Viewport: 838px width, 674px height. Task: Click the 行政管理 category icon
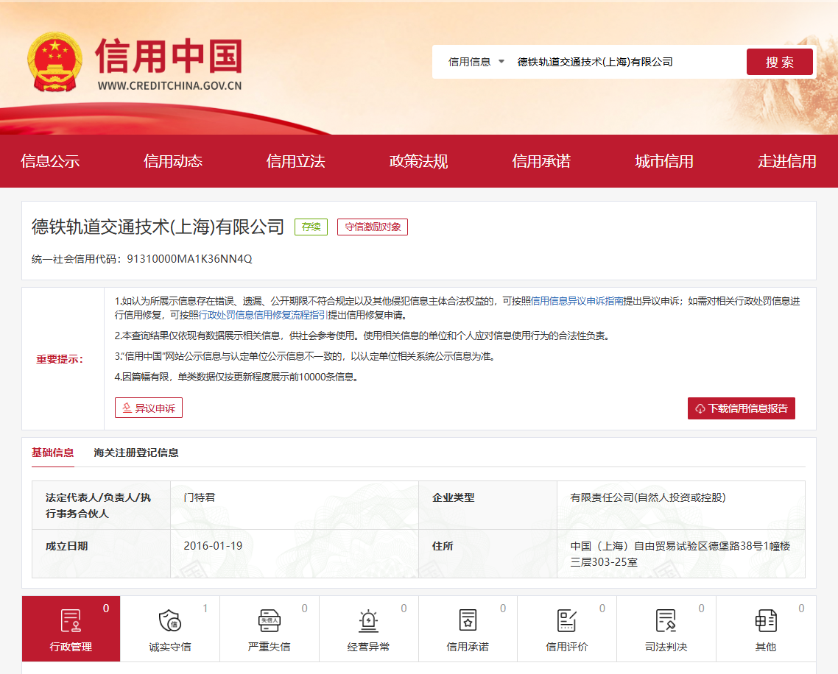click(x=71, y=621)
